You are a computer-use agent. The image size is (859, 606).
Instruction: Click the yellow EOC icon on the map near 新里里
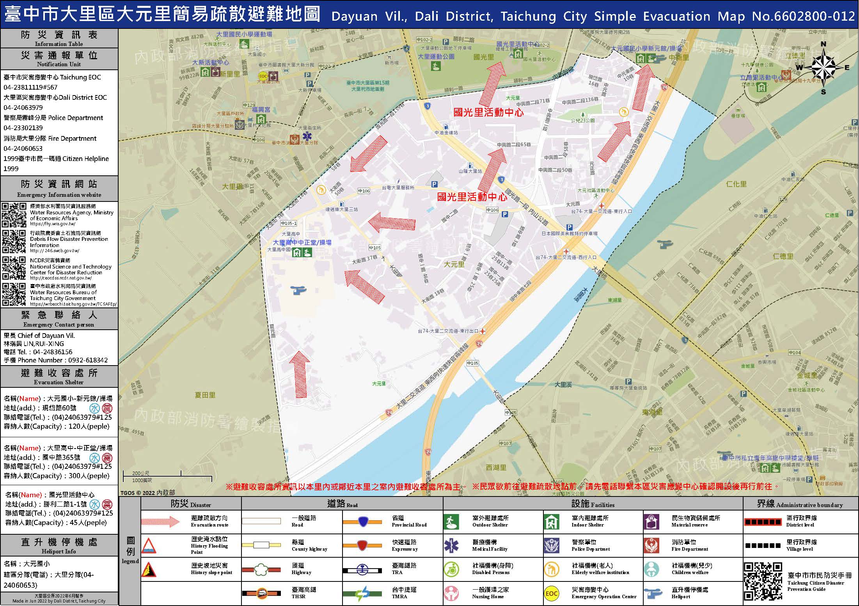tap(263, 76)
